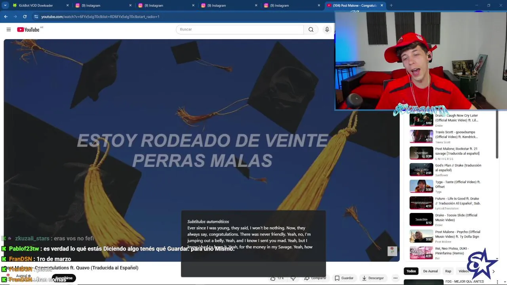Click the Sunflower channel name
Image resolution: width=507 pixels, height=285 pixels.
[x=442, y=175]
